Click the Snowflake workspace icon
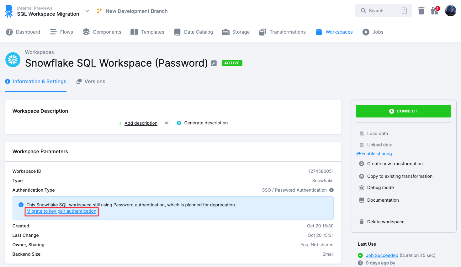The width and height of the screenshot is (461, 267). tap(13, 60)
